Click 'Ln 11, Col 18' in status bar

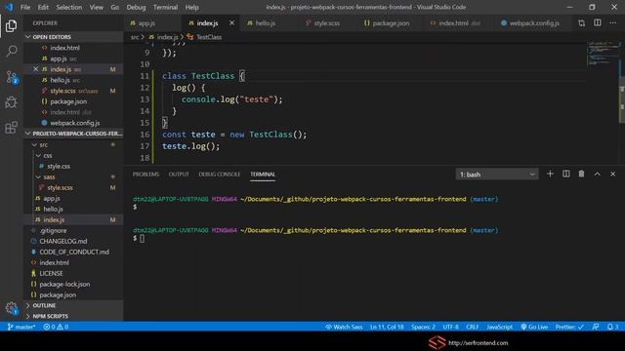tap(387, 327)
